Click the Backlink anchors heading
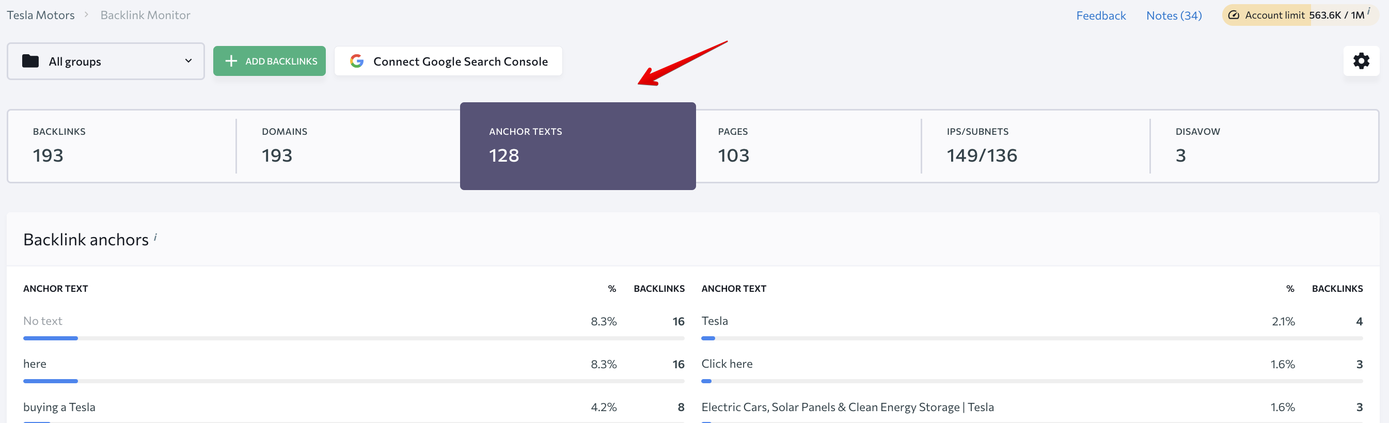The width and height of the screenshot is (1389, 423). click(x=86, y=240)
